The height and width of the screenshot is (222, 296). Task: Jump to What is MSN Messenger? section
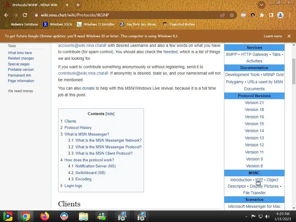(87, 134)
